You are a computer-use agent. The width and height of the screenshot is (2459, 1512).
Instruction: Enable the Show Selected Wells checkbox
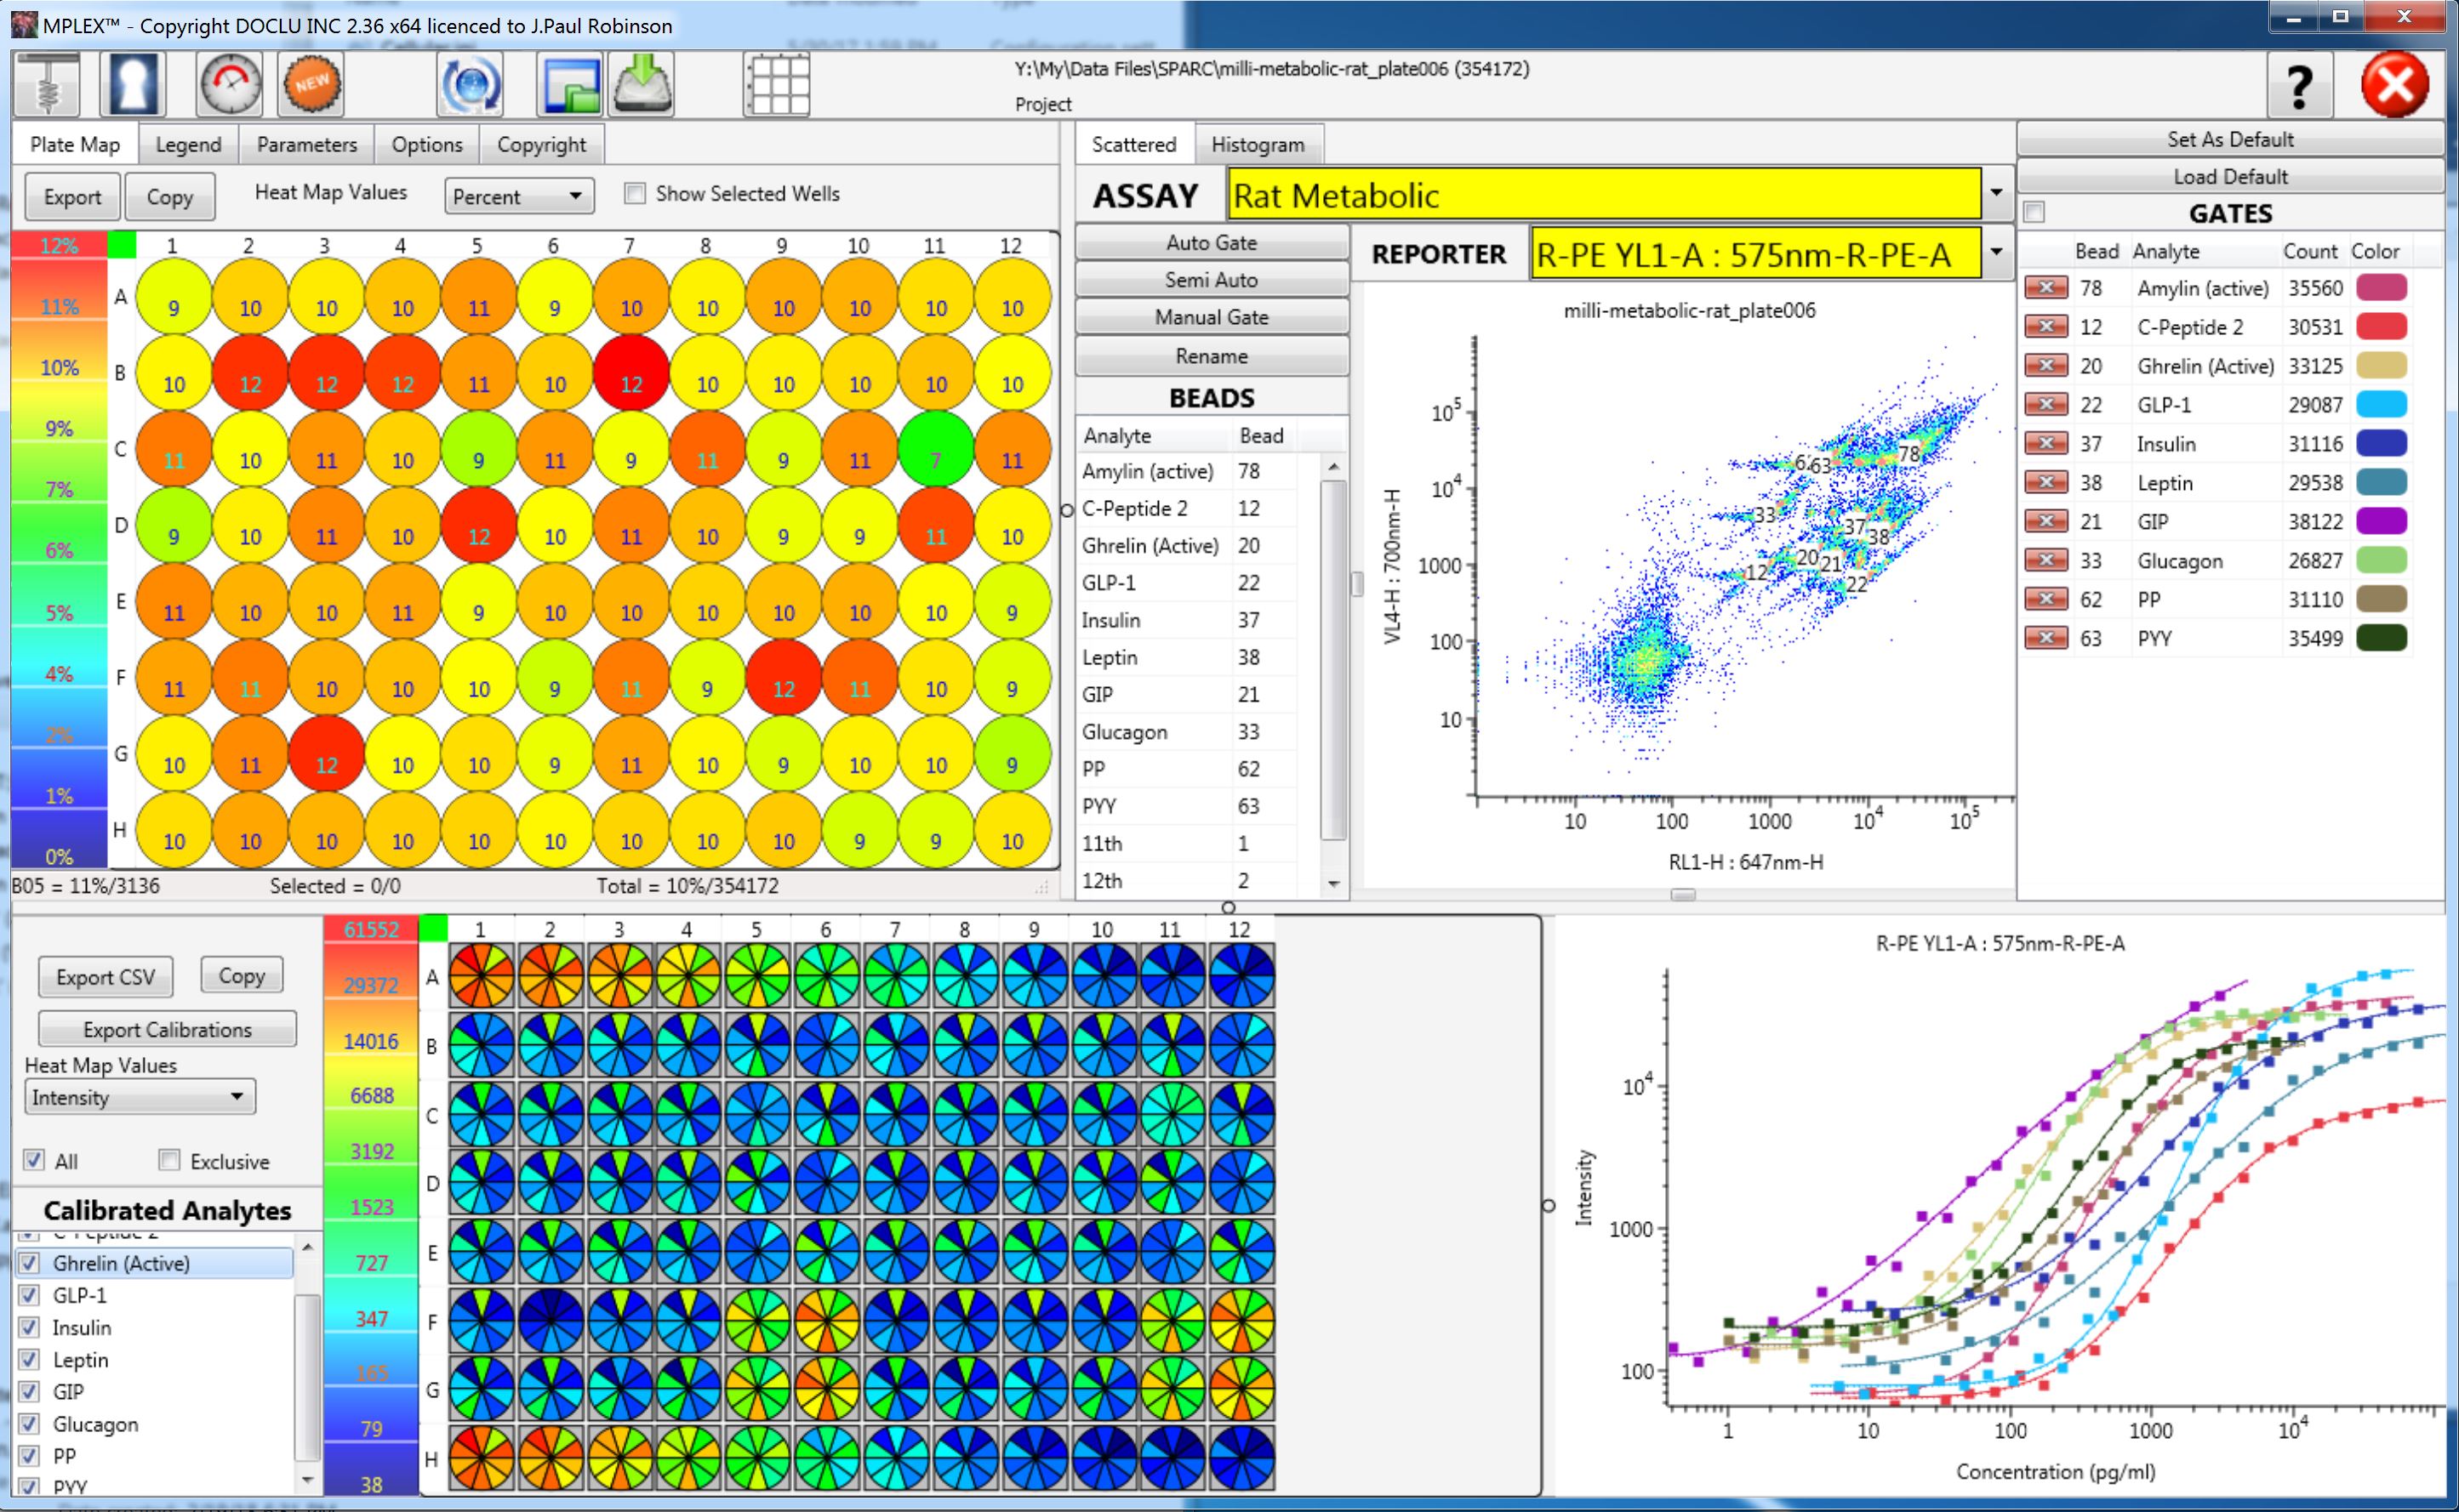pos(636,193)
